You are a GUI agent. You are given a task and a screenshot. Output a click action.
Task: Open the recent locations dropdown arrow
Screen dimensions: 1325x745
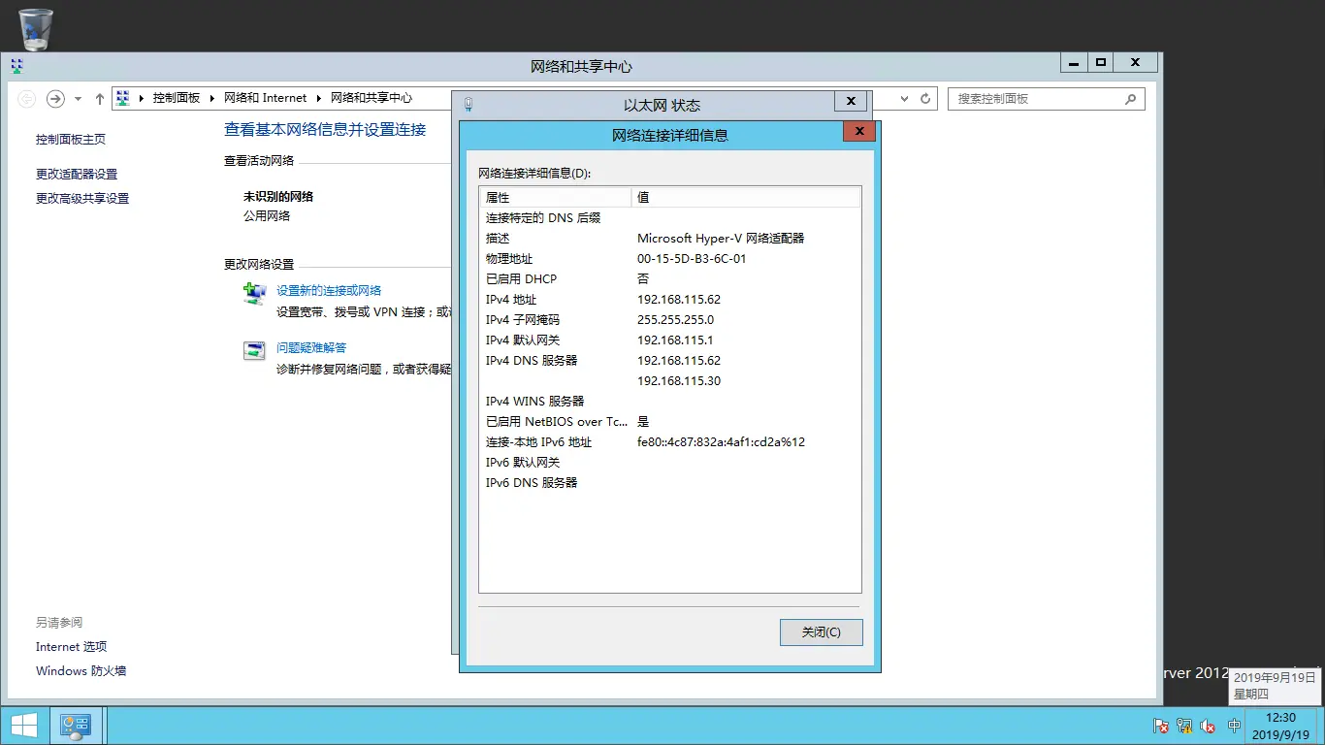(x=78, y=99)
